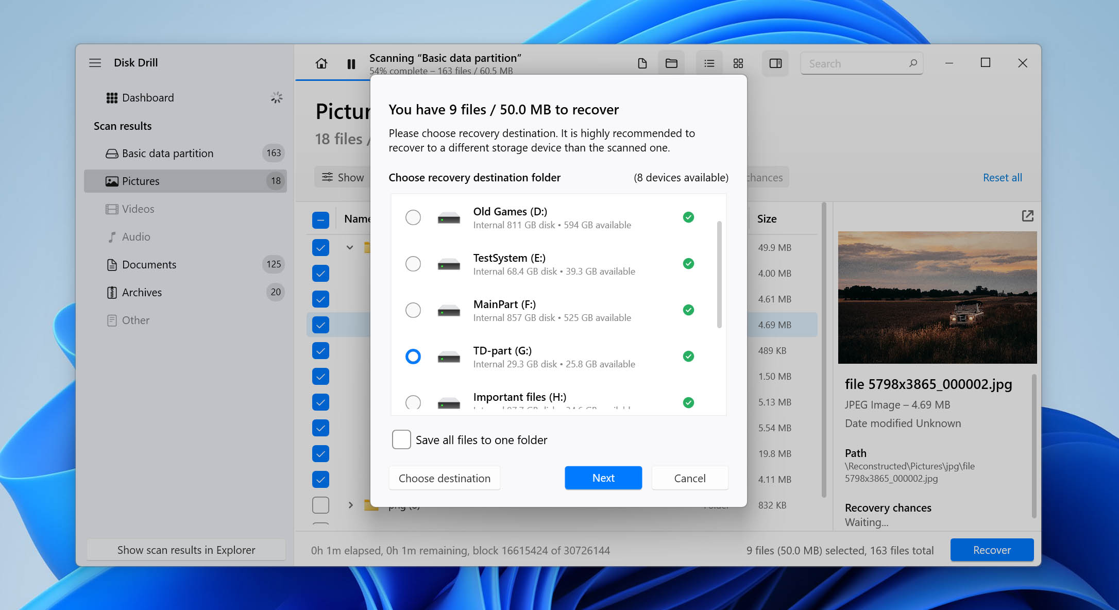The width and height of the screenshot is (1119, 610).
Task: Click the search magnifier icon
Action: pos(913,63)
